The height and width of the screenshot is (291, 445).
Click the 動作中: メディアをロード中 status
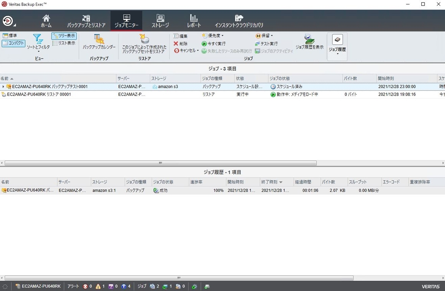(294, 94)
